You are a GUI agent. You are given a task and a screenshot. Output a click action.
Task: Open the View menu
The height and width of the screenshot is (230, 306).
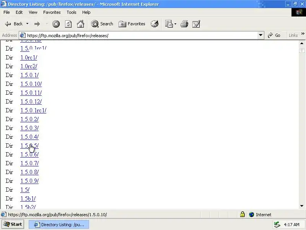pyautogui.click(x=33, y=12)
